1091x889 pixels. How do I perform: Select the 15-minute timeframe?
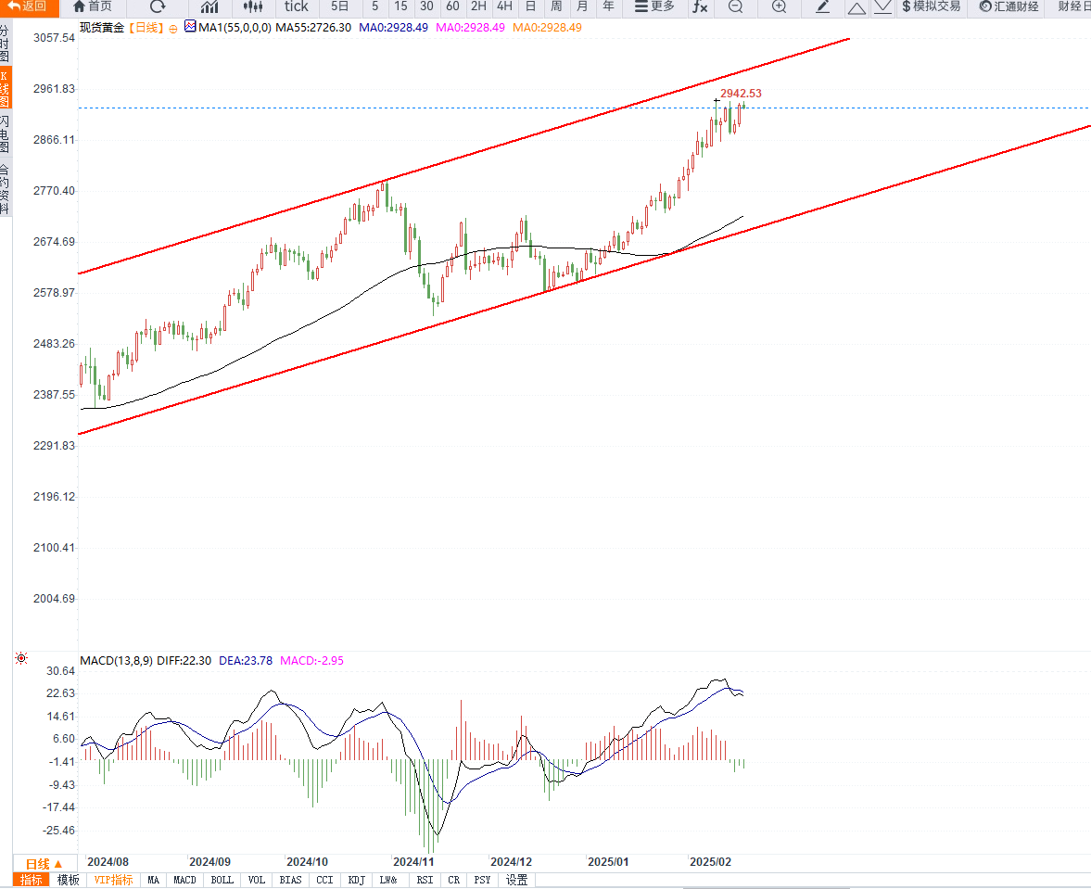[400, 7]
